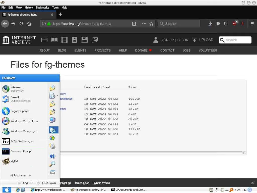Open a new tab with plus button
Viewport: 257px width, 193px height.
[60, 14]
